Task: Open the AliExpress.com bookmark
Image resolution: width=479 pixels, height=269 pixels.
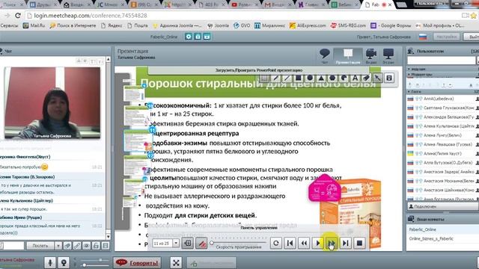Action: point(308,25)
